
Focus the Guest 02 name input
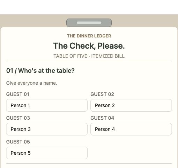[x=131, y=105]
